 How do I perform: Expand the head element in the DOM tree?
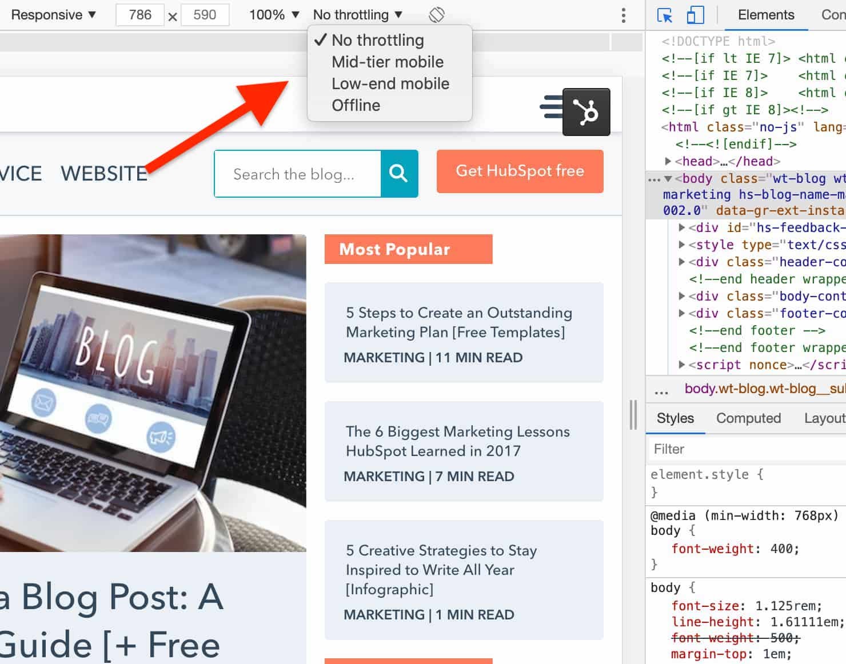point(669,161)
